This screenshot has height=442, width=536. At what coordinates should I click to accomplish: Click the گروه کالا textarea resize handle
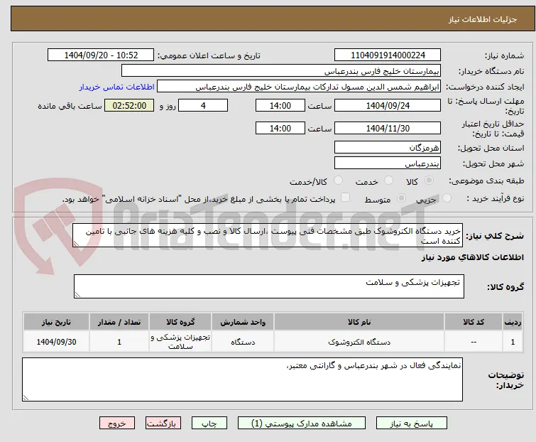coord(77,295)
